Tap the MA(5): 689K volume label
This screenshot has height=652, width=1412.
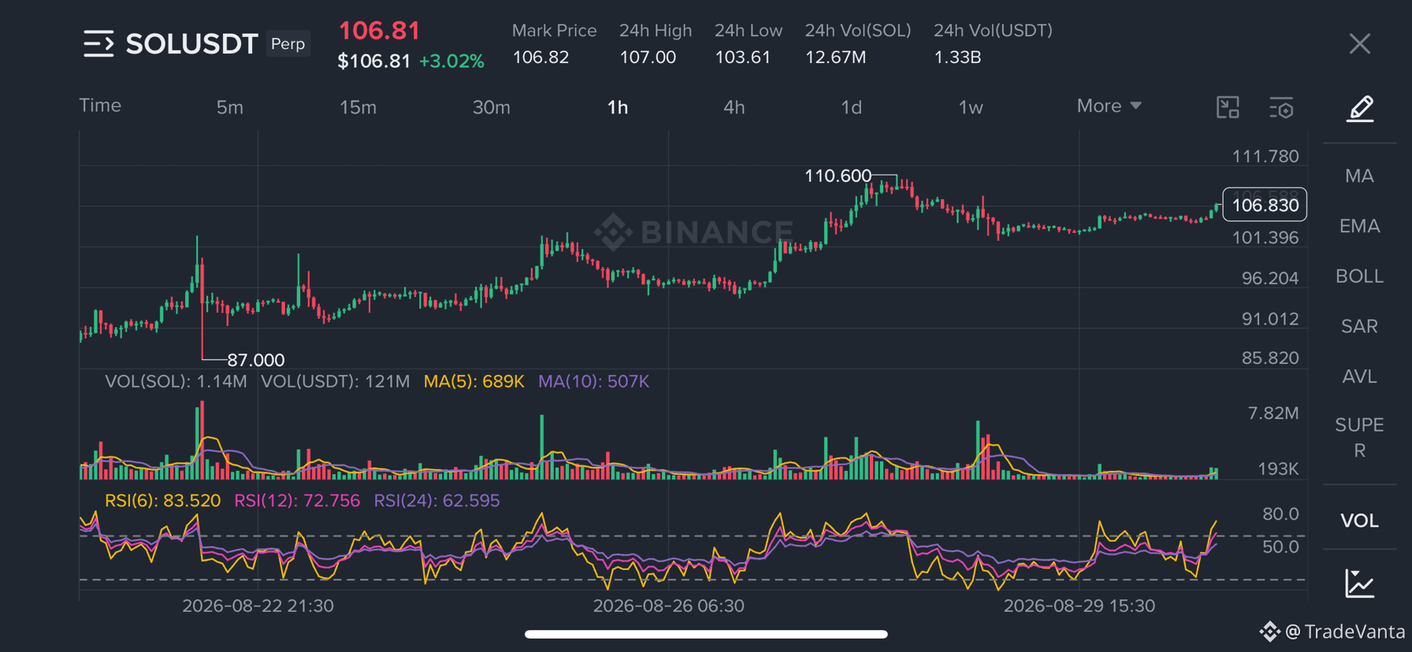tap(474, 381)
